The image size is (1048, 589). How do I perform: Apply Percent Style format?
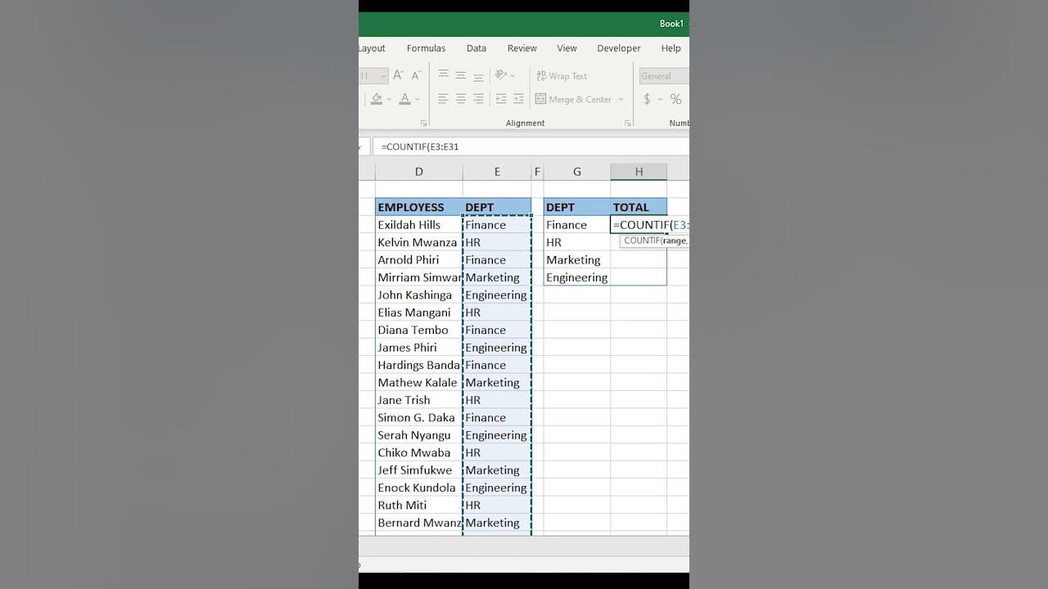click(x=675, y=99)
